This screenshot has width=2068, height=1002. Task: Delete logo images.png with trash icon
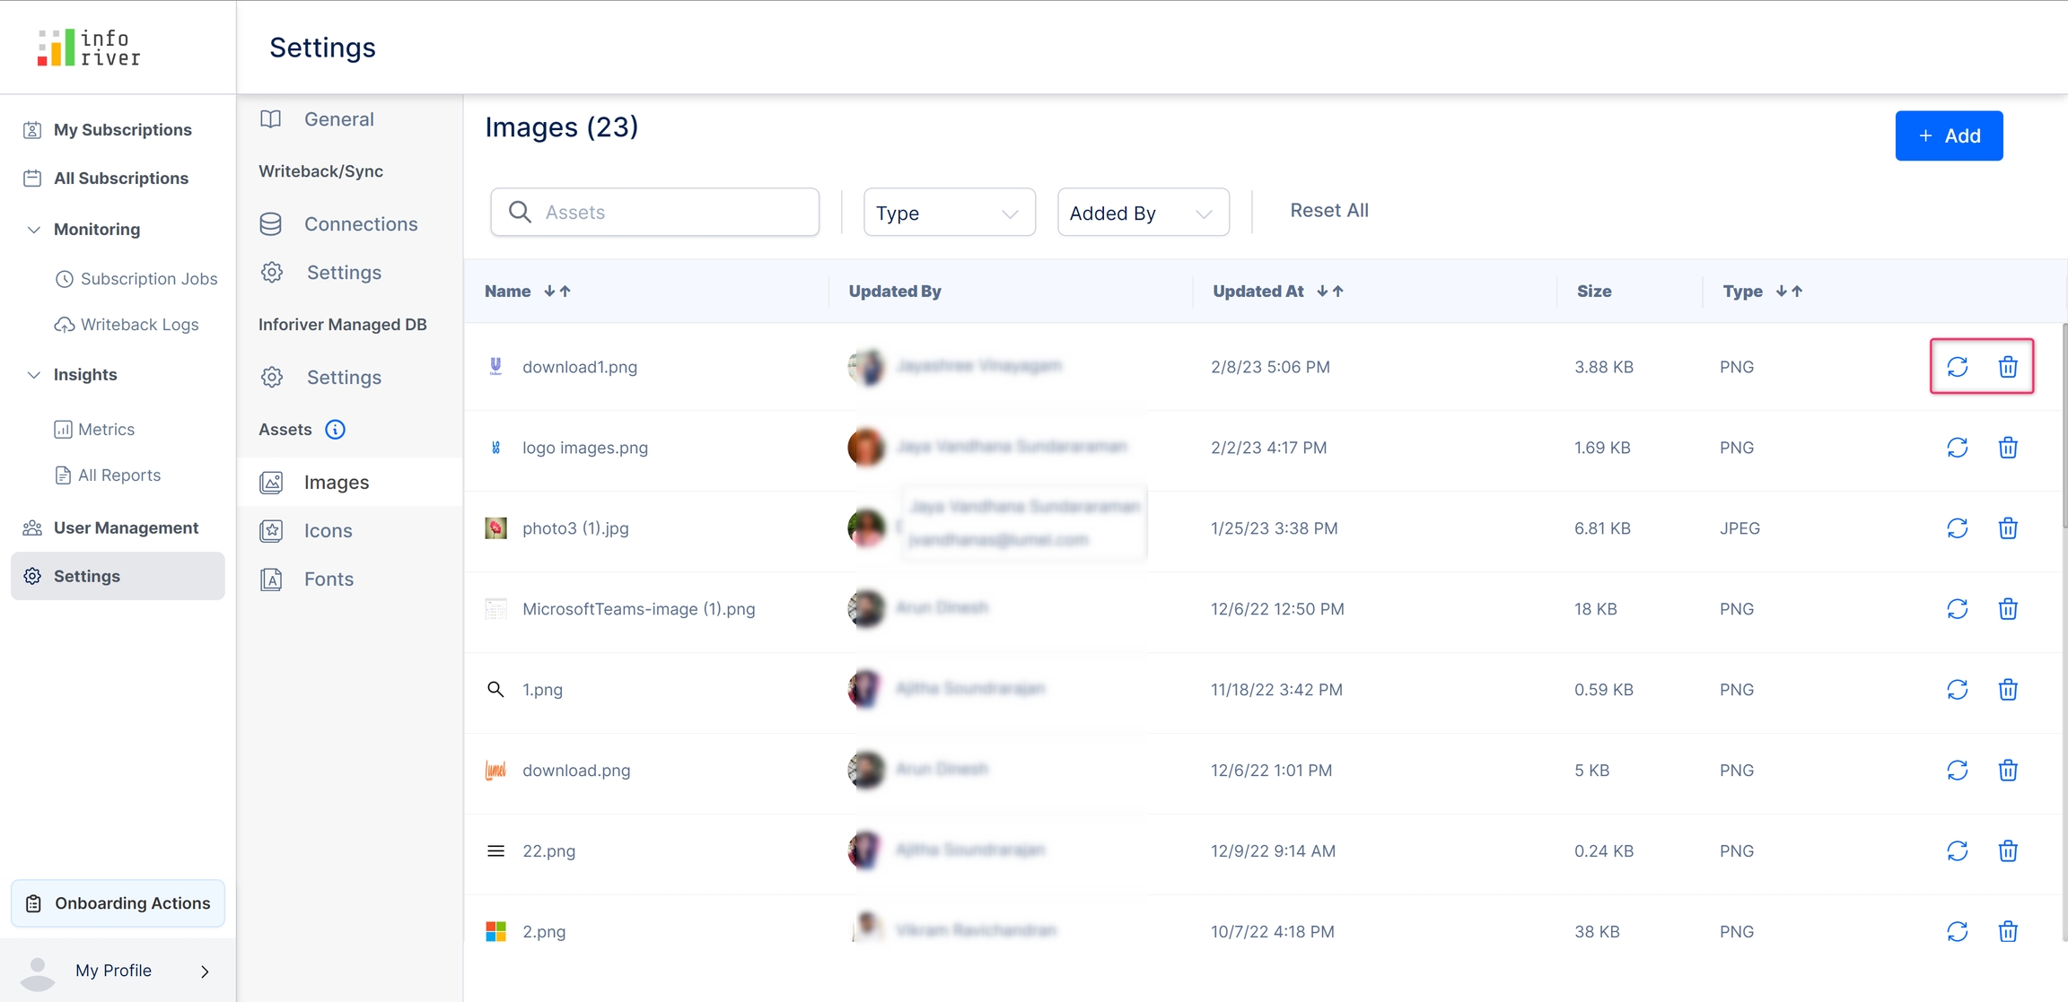[2008, 448]
